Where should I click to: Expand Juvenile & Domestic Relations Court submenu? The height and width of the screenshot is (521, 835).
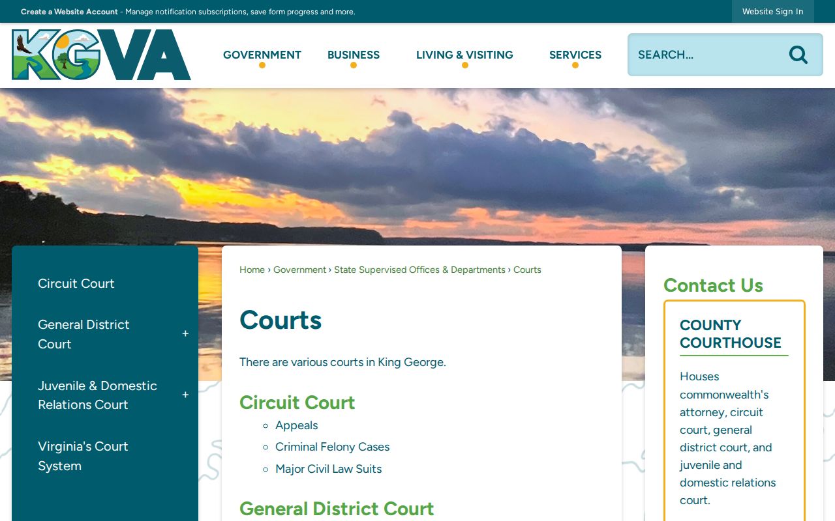coord(185,395)
